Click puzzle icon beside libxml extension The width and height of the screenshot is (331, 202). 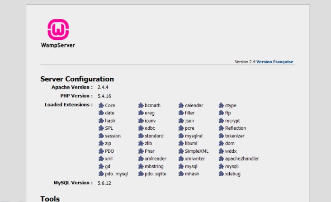(x=181, y=143)
